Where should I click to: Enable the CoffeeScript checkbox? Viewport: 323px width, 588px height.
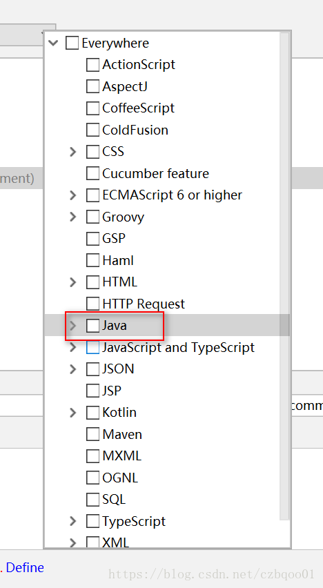click(92, 108)
